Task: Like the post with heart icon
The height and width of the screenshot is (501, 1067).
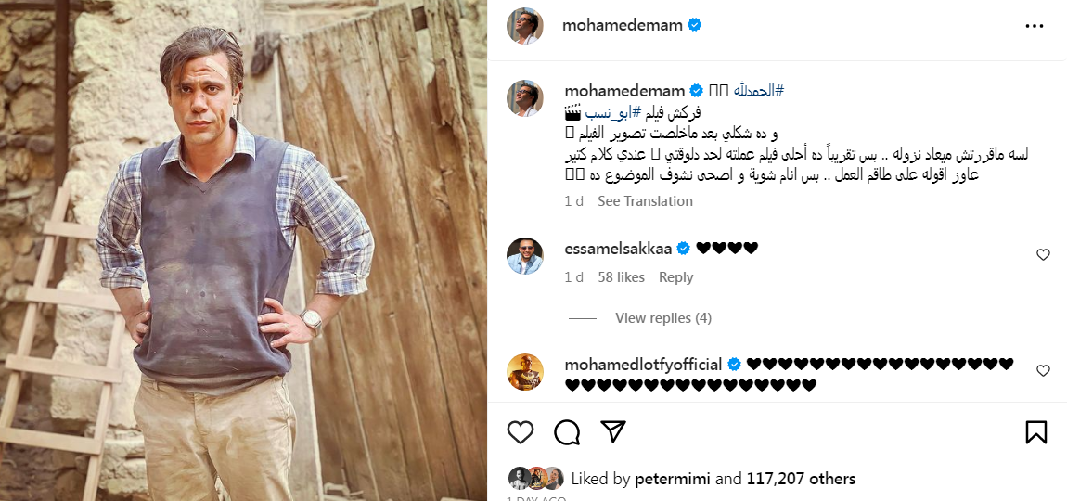Action: 521,432
